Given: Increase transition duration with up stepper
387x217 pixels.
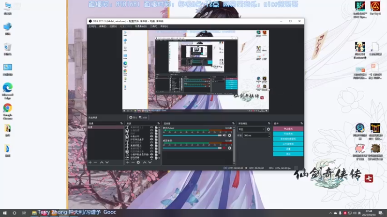Looking at the screenshot, I should pos(269,134).
